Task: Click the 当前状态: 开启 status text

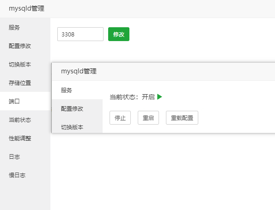Action: [132, 97]
